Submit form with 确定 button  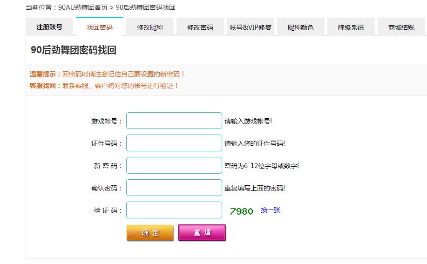pos(150,233)
